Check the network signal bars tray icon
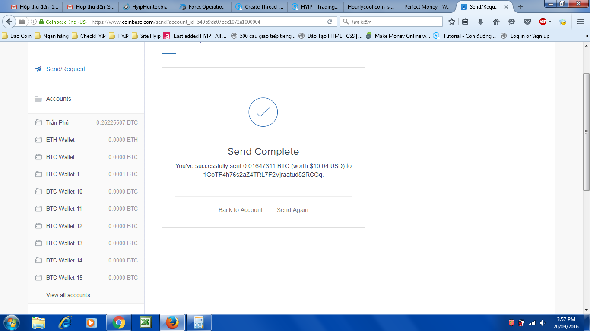Viewport: 590px width, 331px height. pyautogui.click(x=532, y=323)
